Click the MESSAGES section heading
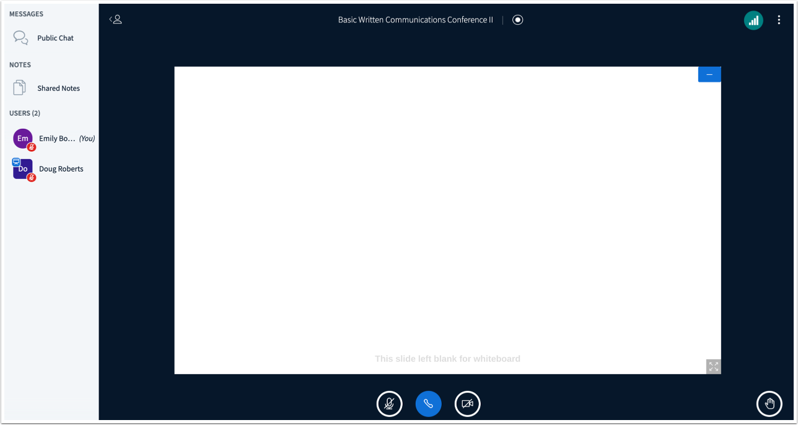The image size is (798, 425). pyautogui.click(x=27, y=14)
